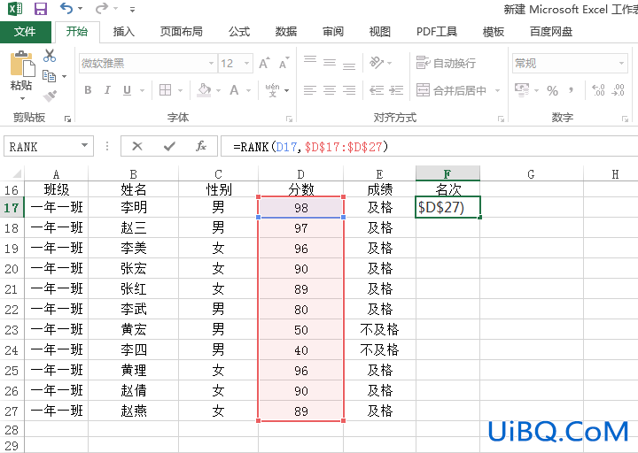The image size is (638, 453).
Task: Select the Format Painter brush
Action: click(50, 96)
